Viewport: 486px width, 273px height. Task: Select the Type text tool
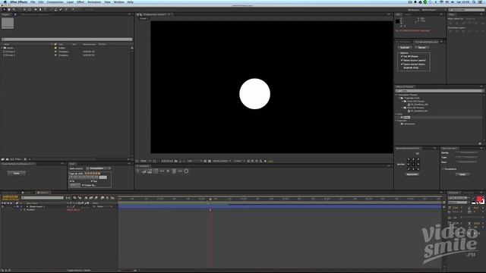[x=46, y=10]
